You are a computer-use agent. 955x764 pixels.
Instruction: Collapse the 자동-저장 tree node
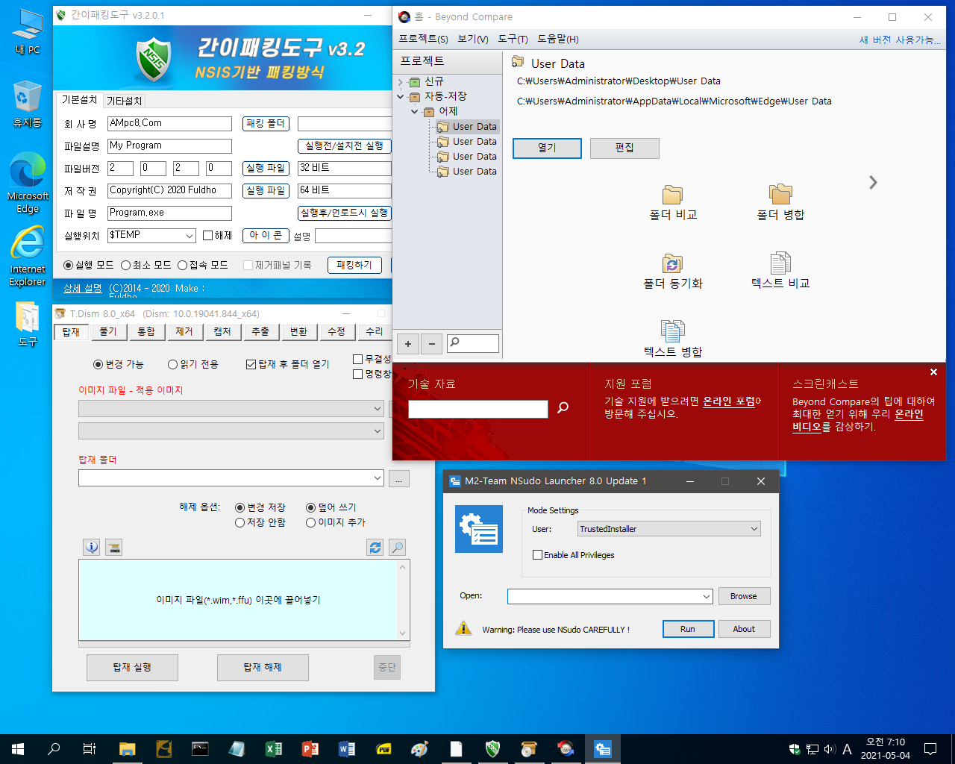tap(401, 96)
